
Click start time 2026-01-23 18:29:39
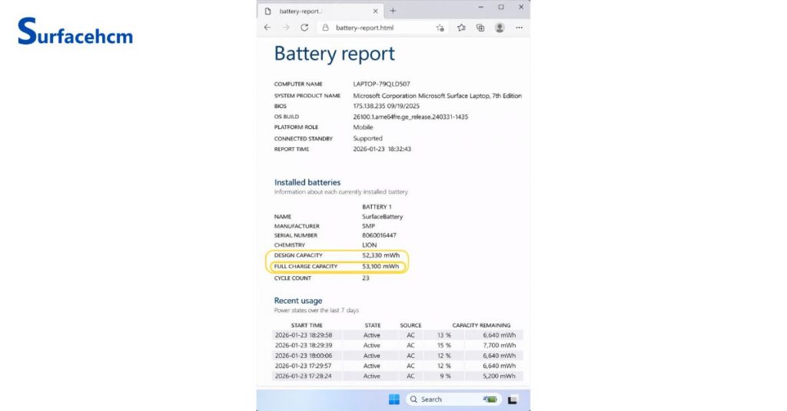(303, 345)
